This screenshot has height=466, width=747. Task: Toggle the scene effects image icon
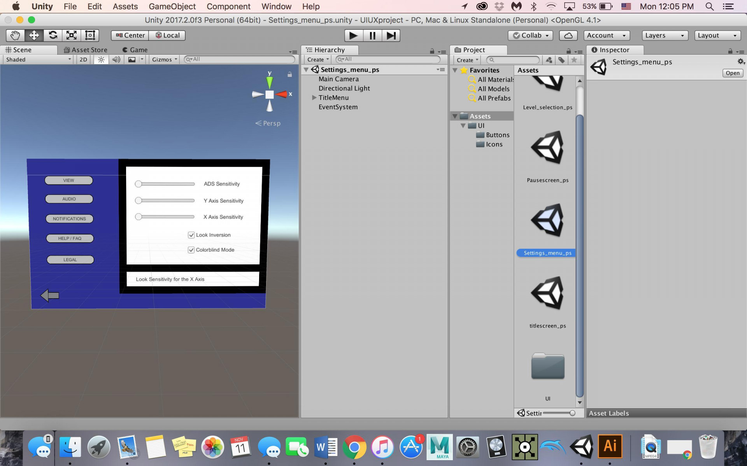coord(132,59)
